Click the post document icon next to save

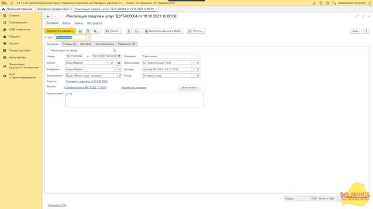coord(87,31)
